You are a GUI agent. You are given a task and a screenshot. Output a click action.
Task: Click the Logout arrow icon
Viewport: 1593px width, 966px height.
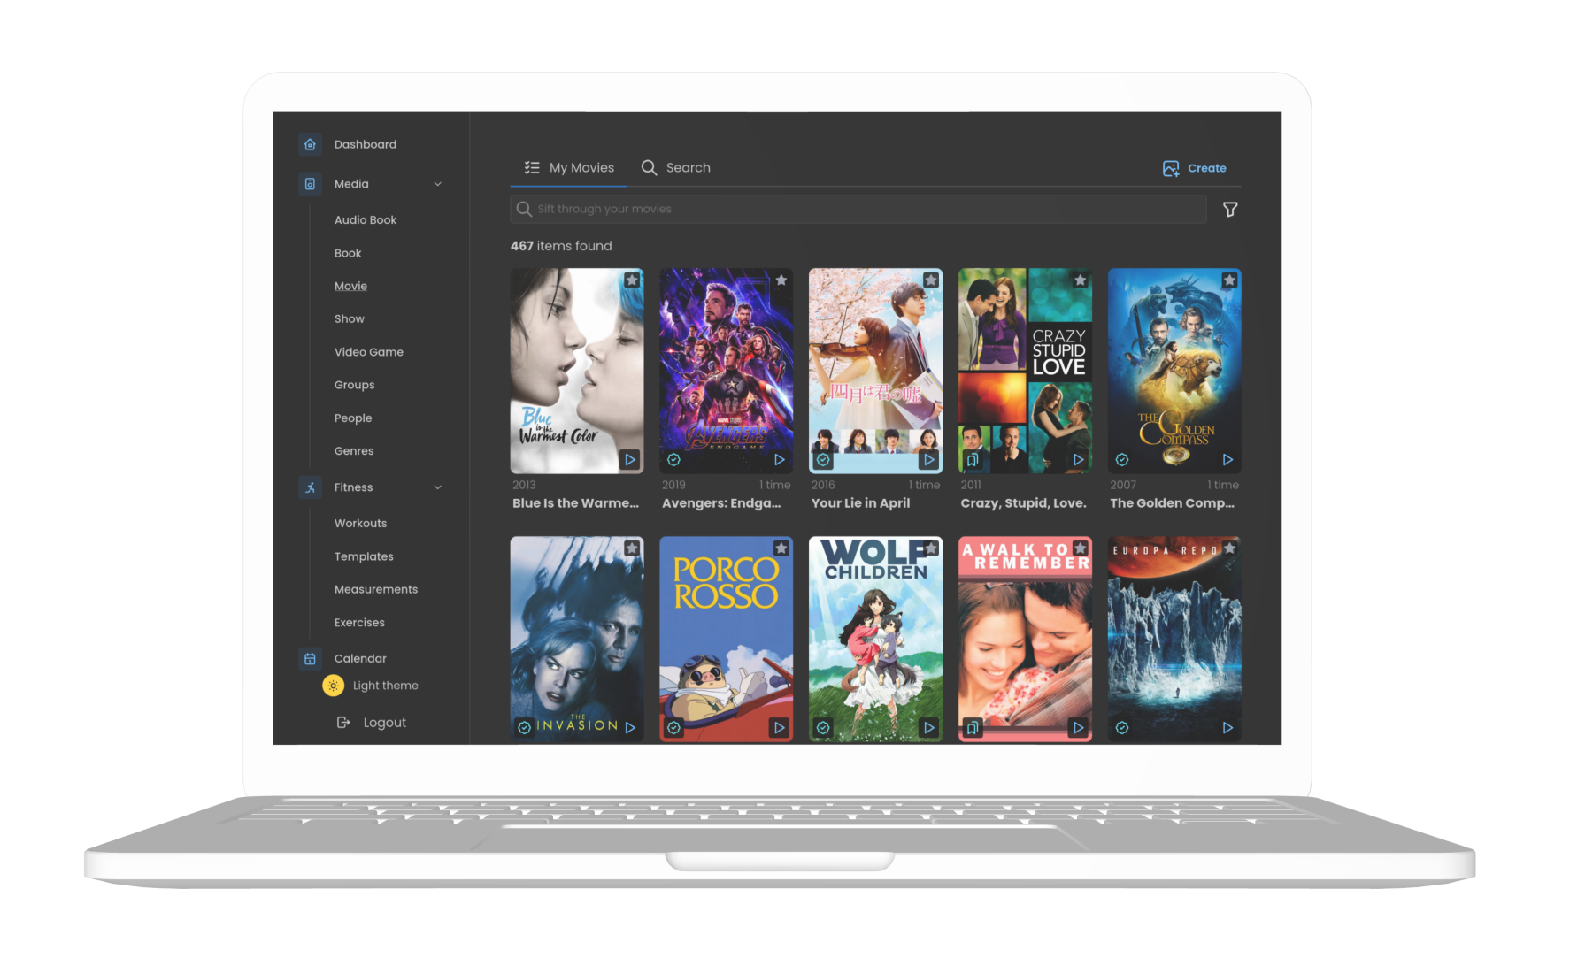[343, 723]
